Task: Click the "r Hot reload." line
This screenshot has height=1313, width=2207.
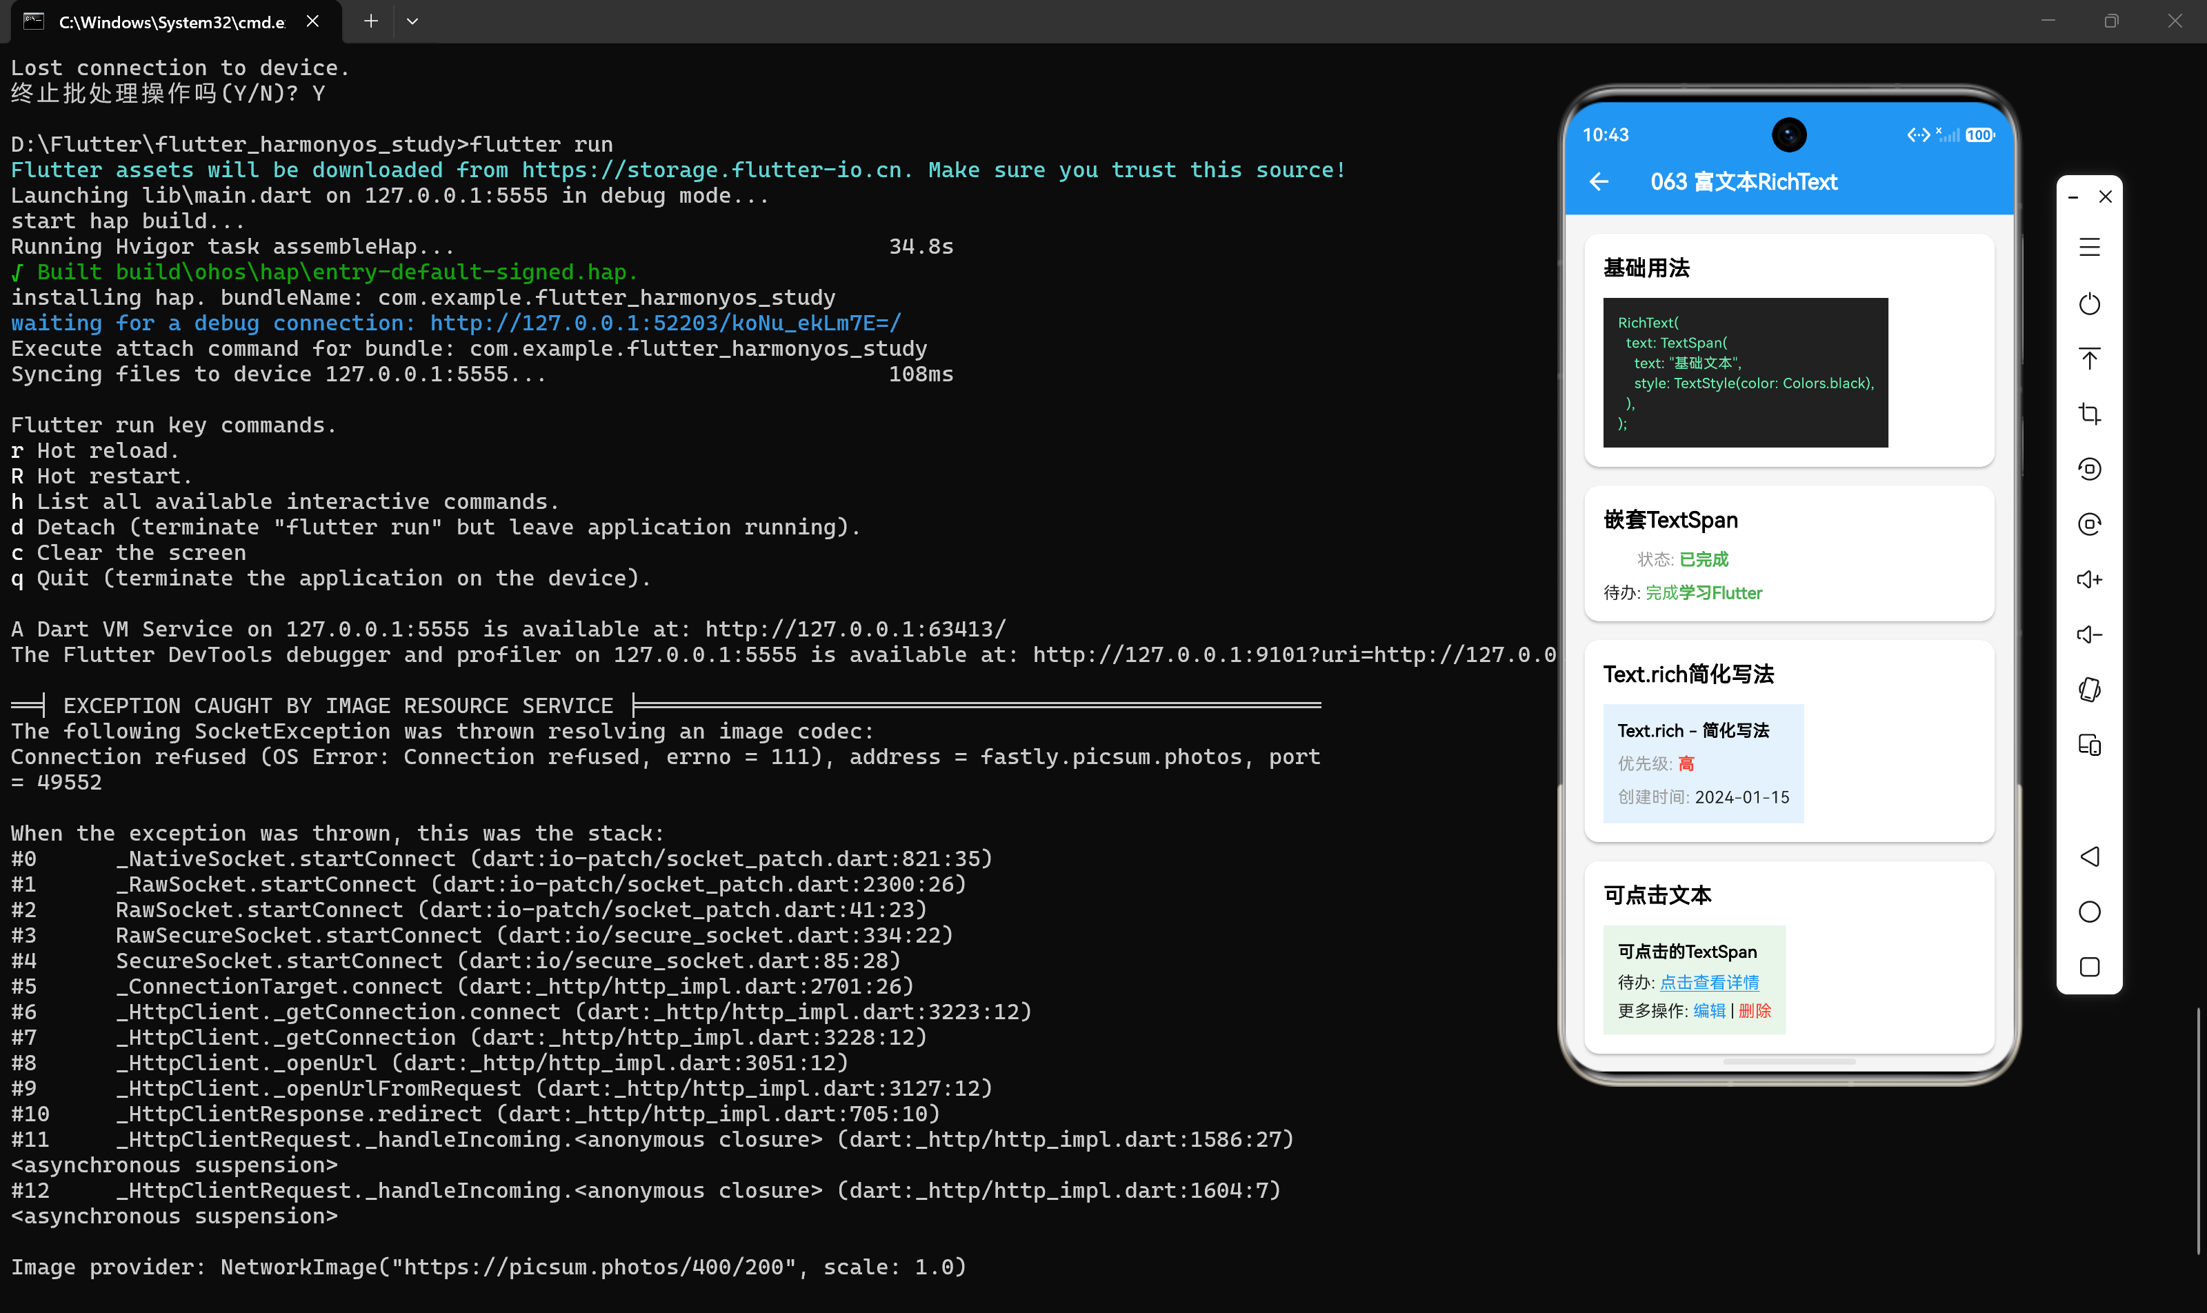Action: coord(94,450)
